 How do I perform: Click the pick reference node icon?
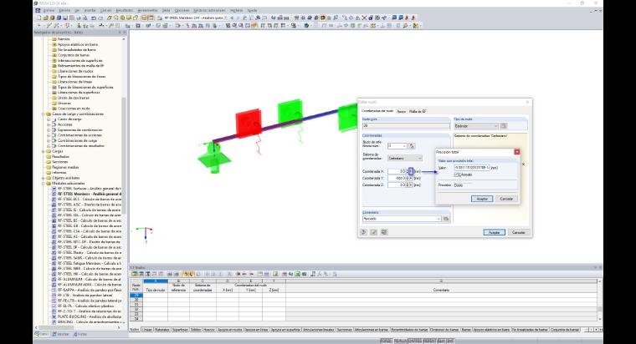point(411,145)
